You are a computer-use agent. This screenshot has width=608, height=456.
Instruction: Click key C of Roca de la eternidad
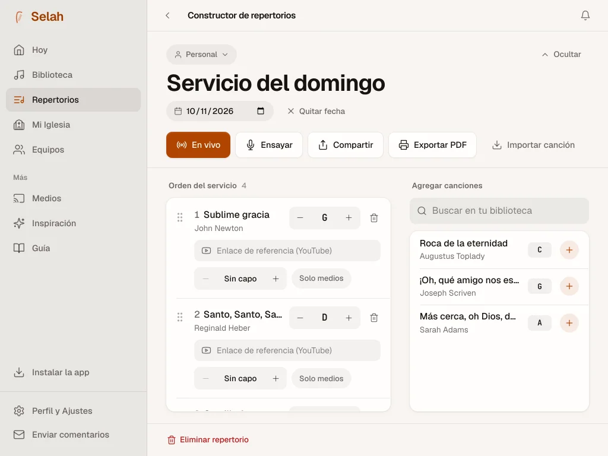[539, 250]
